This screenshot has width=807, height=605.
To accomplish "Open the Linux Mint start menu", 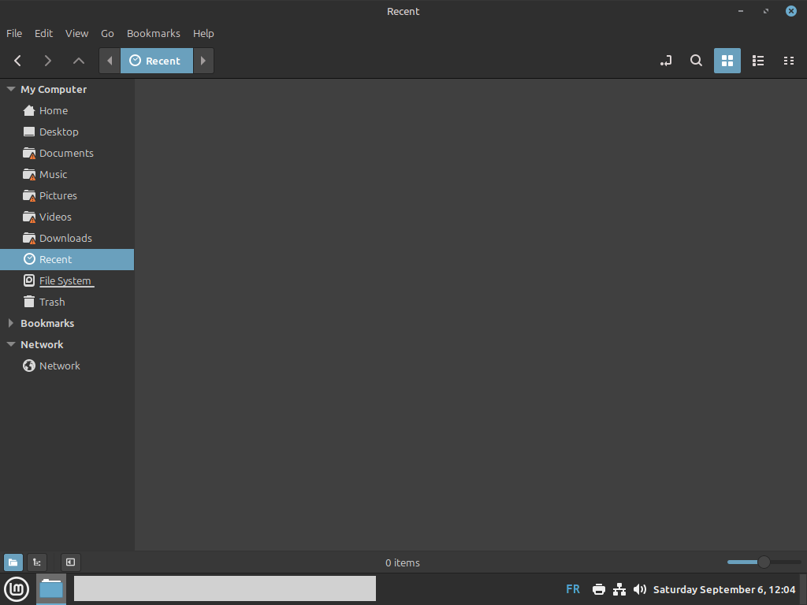I will click(x=17, y=588).
